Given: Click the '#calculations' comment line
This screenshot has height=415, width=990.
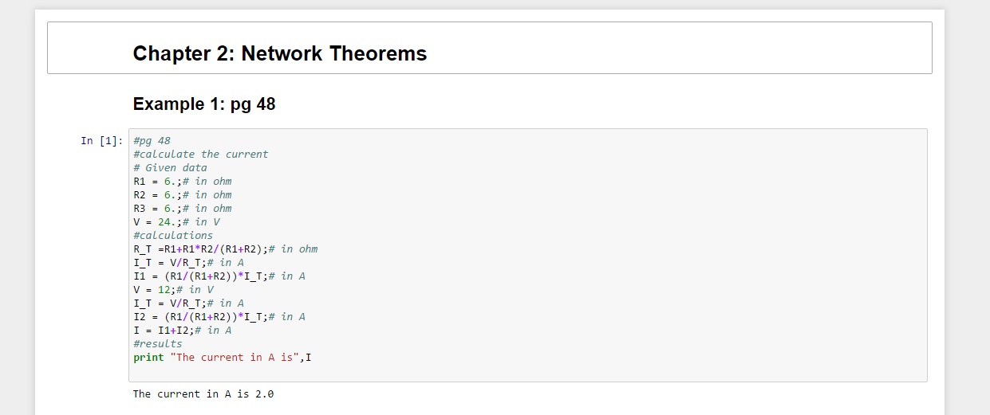Looking at the screenshot, I should 173,236.
